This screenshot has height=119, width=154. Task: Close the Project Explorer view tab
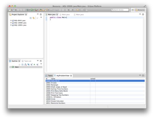[26, 14]
